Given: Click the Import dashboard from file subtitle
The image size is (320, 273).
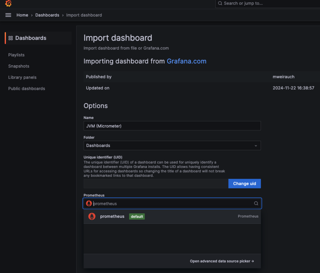Looking at the screenshot, I should point(126,48).
